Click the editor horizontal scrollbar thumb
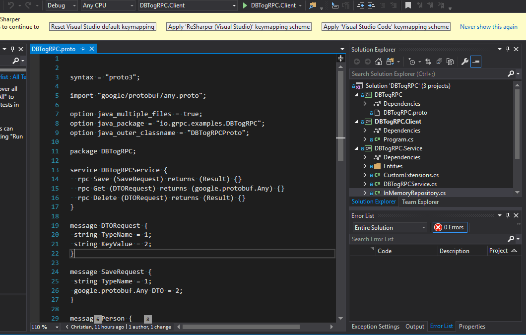 pyautogui.click(x=241, y=327)
